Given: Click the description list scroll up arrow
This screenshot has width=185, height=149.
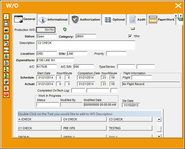Looking at the screenshot, I should pyautogui.click(x=159, y=119).
